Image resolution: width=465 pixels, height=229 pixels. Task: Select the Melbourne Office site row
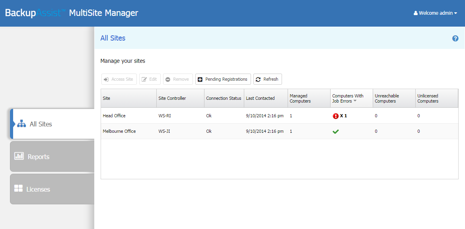[x=119, y=131]
